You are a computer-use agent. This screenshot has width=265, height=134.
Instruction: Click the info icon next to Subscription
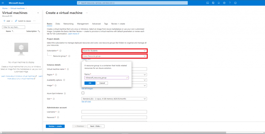coord(60,51)
